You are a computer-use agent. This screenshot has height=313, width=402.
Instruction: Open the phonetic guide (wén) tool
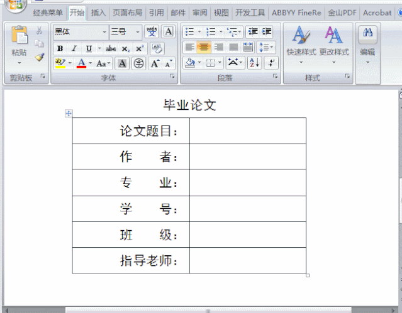point(152,31)
